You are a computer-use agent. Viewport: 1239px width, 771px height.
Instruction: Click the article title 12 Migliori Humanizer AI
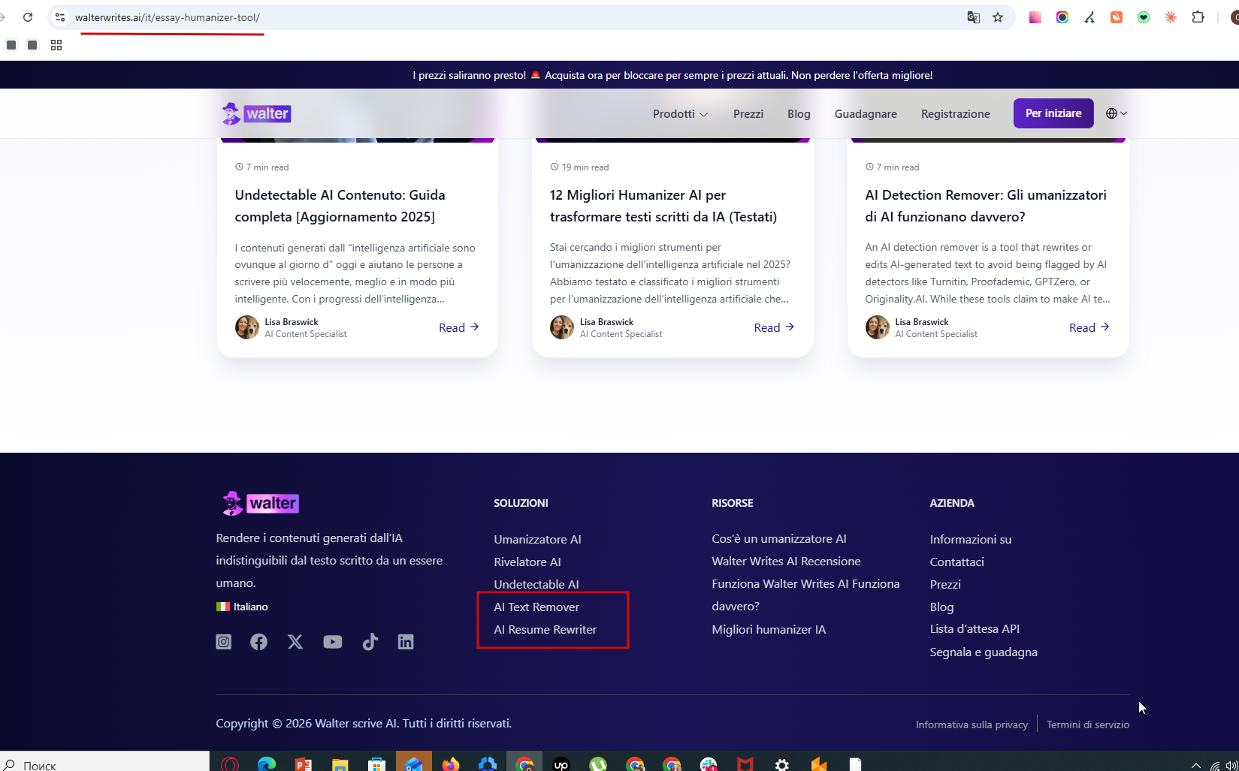click(663, 206)
